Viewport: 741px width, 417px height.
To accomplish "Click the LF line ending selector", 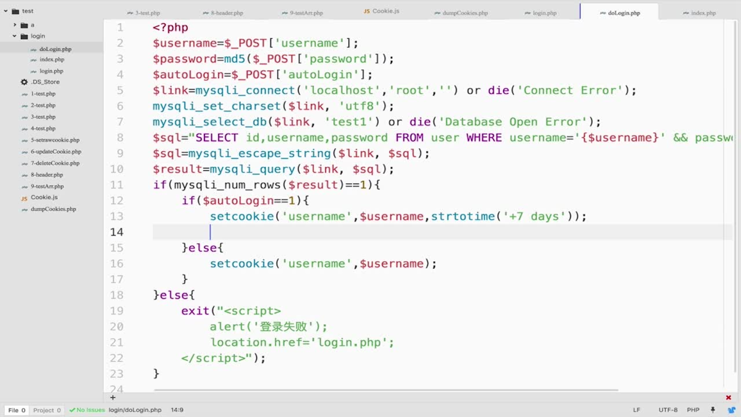I will click(x=636, y=410).
